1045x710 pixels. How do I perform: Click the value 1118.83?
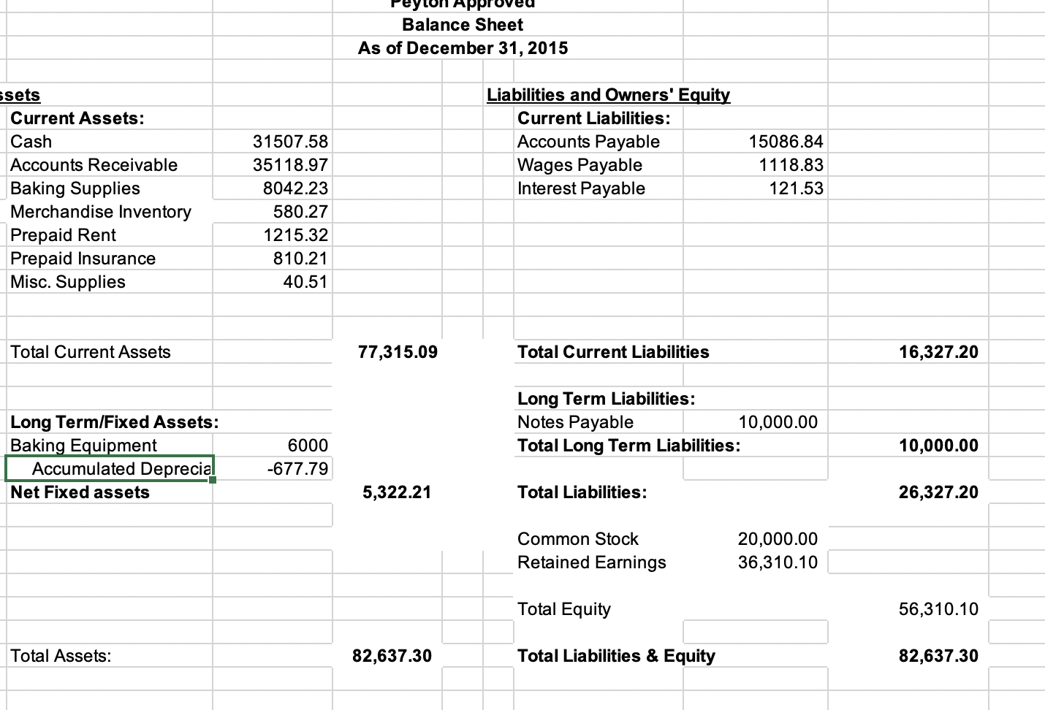791,165
